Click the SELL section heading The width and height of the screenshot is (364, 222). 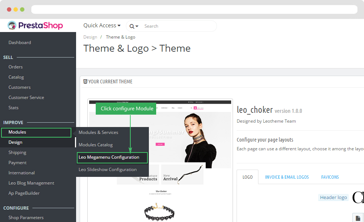click(x=8, y=58)
